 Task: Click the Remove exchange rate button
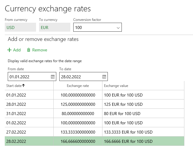37,50
